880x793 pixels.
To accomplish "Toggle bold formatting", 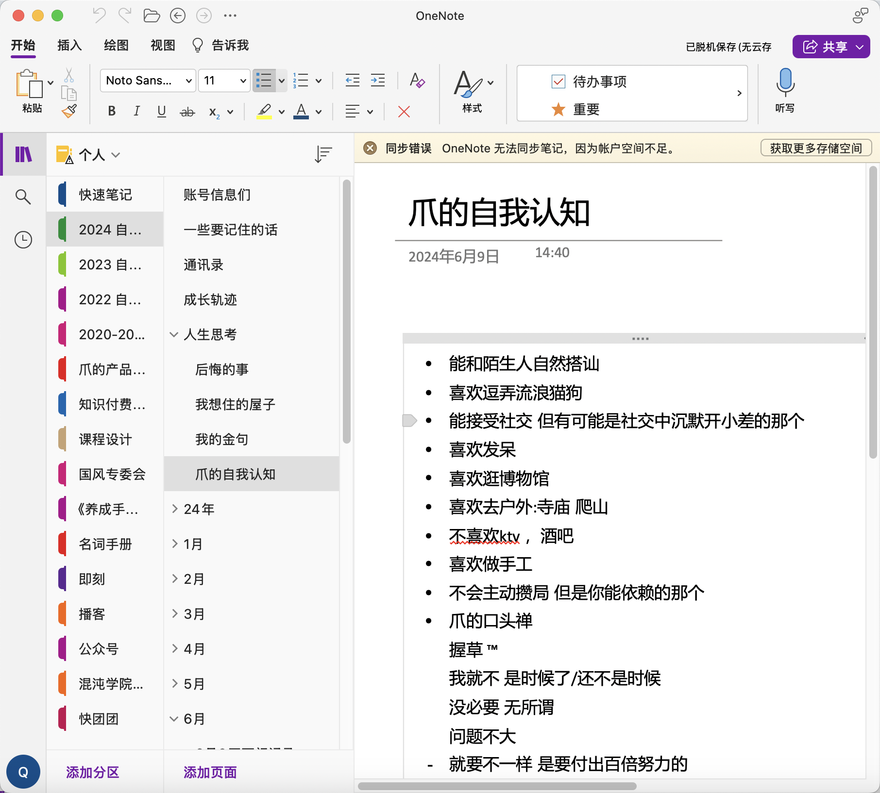I will [x=112, y=112].
